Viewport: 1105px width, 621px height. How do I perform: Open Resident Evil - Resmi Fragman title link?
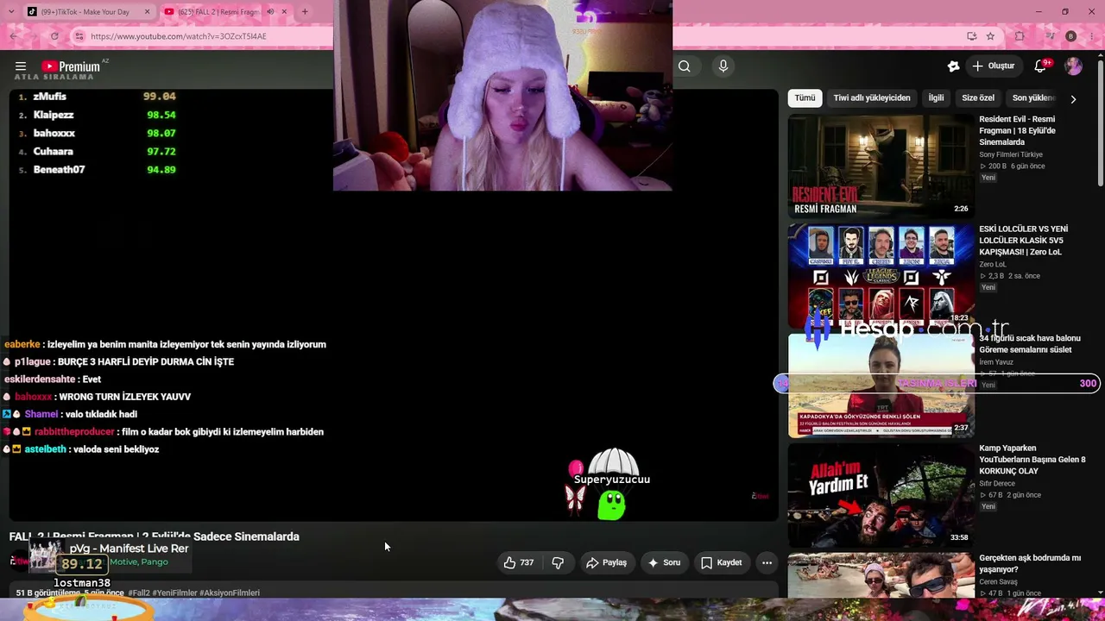pos(1018,130)
